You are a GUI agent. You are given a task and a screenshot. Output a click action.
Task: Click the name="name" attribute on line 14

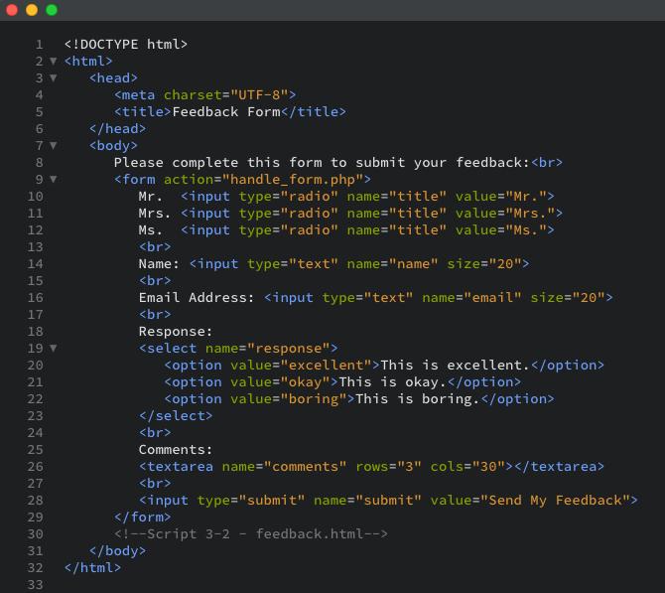coord(392,264)
